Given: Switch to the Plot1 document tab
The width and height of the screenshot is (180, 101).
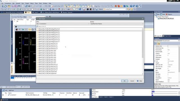Looking at the screenshot, I should pos(28,12).
